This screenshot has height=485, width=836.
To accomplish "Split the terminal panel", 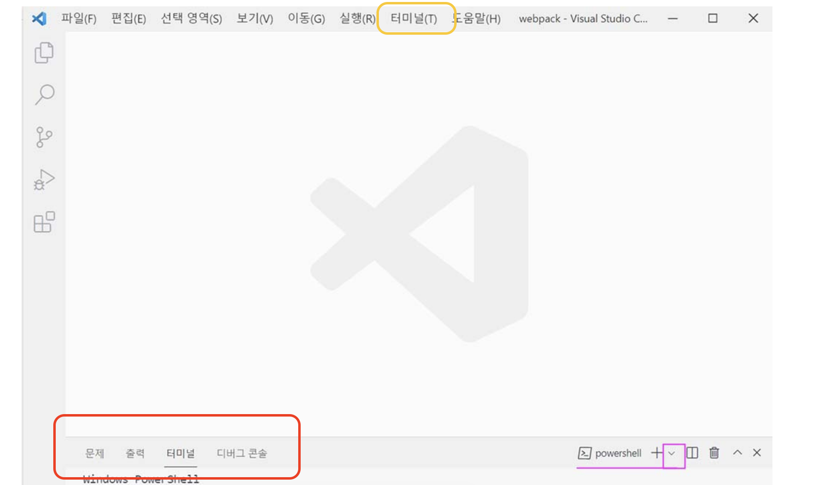I will point(692,453).
